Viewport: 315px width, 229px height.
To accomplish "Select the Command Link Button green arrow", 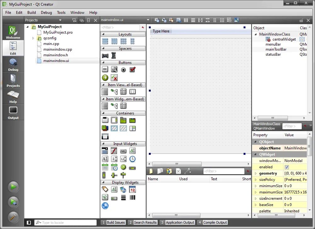I will (x=105, y=78).
